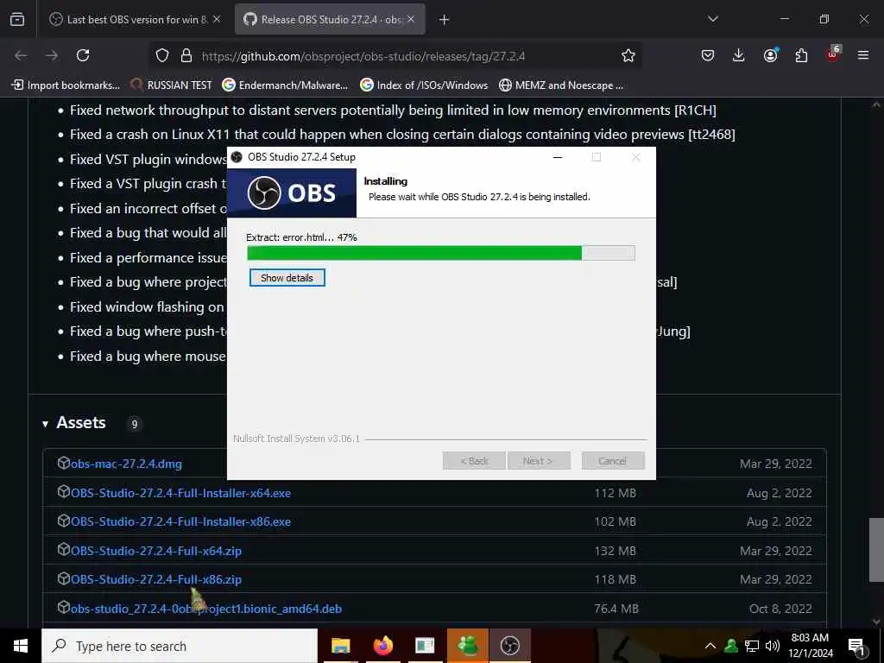The width and height of the screenshot is (884, 663).
Task: Open the tracking protection shield icon
Action: (162, 55)
